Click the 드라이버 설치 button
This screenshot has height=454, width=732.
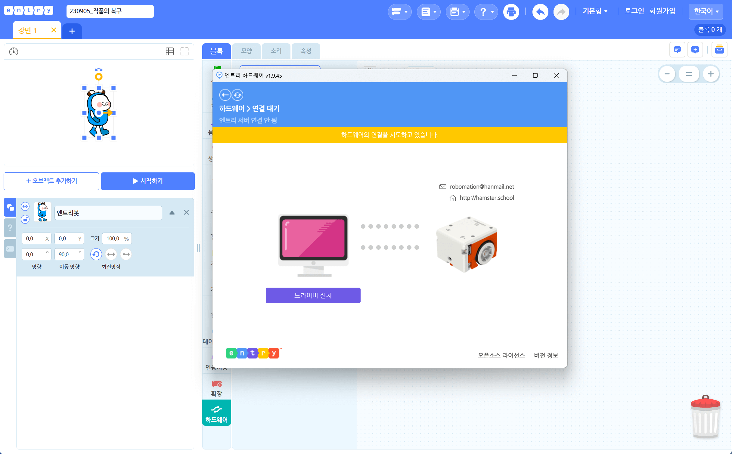(x=313, y=295)
